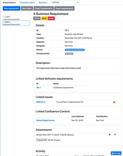Open the RMCLD-2 linked issue
This screenshot has height=156, width=123.
(41, 102)
